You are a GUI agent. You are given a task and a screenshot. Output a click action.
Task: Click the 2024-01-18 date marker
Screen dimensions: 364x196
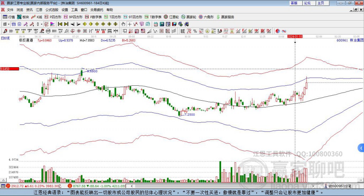pos(295,37)
